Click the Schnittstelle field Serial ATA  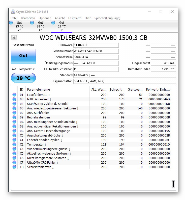click(x=96, y=57)
